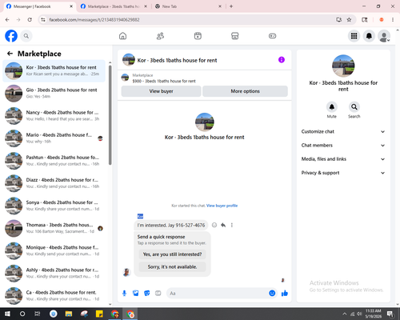Image resolution: width=400 pixels, height=320 pixels.
Task: Open Sticky Notes from the taskbar
Action: coord(99,314)
